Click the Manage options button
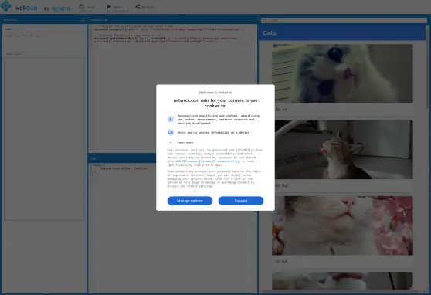The image size is (431, 295). [x=190, y=201]
